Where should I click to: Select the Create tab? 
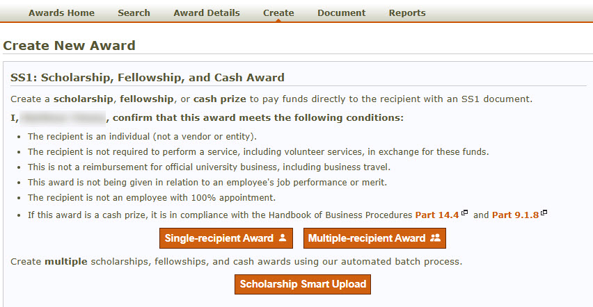pyautogui.click(x=278, y=13)
